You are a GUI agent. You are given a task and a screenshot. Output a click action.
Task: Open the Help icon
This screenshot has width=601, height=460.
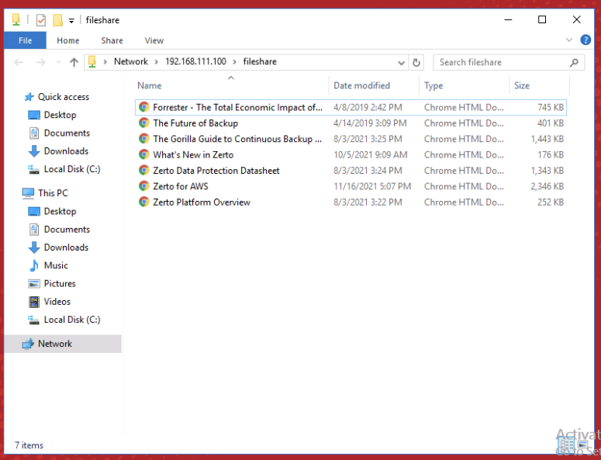click(x=585, y=40)
